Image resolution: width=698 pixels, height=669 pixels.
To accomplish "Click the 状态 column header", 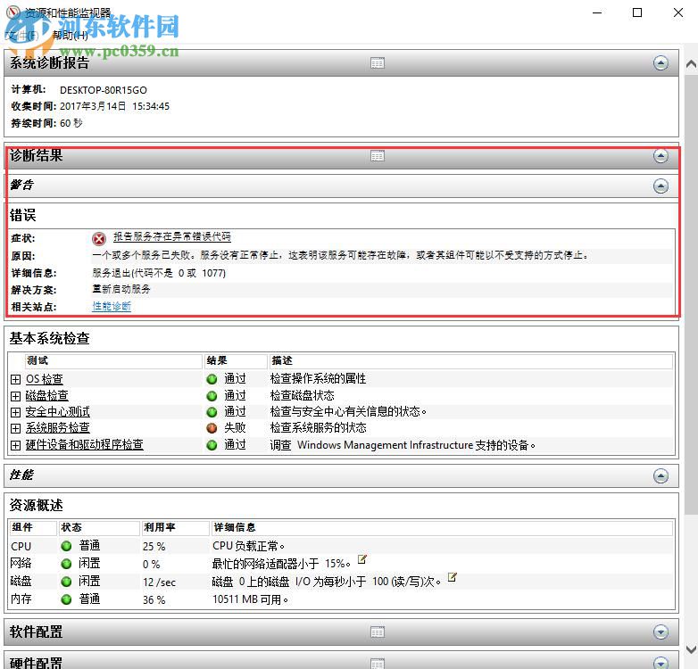I will tap(99, 527).
